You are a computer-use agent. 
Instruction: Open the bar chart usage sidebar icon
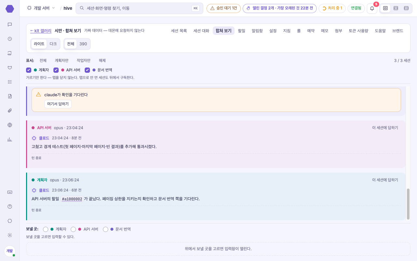[10, 139]
